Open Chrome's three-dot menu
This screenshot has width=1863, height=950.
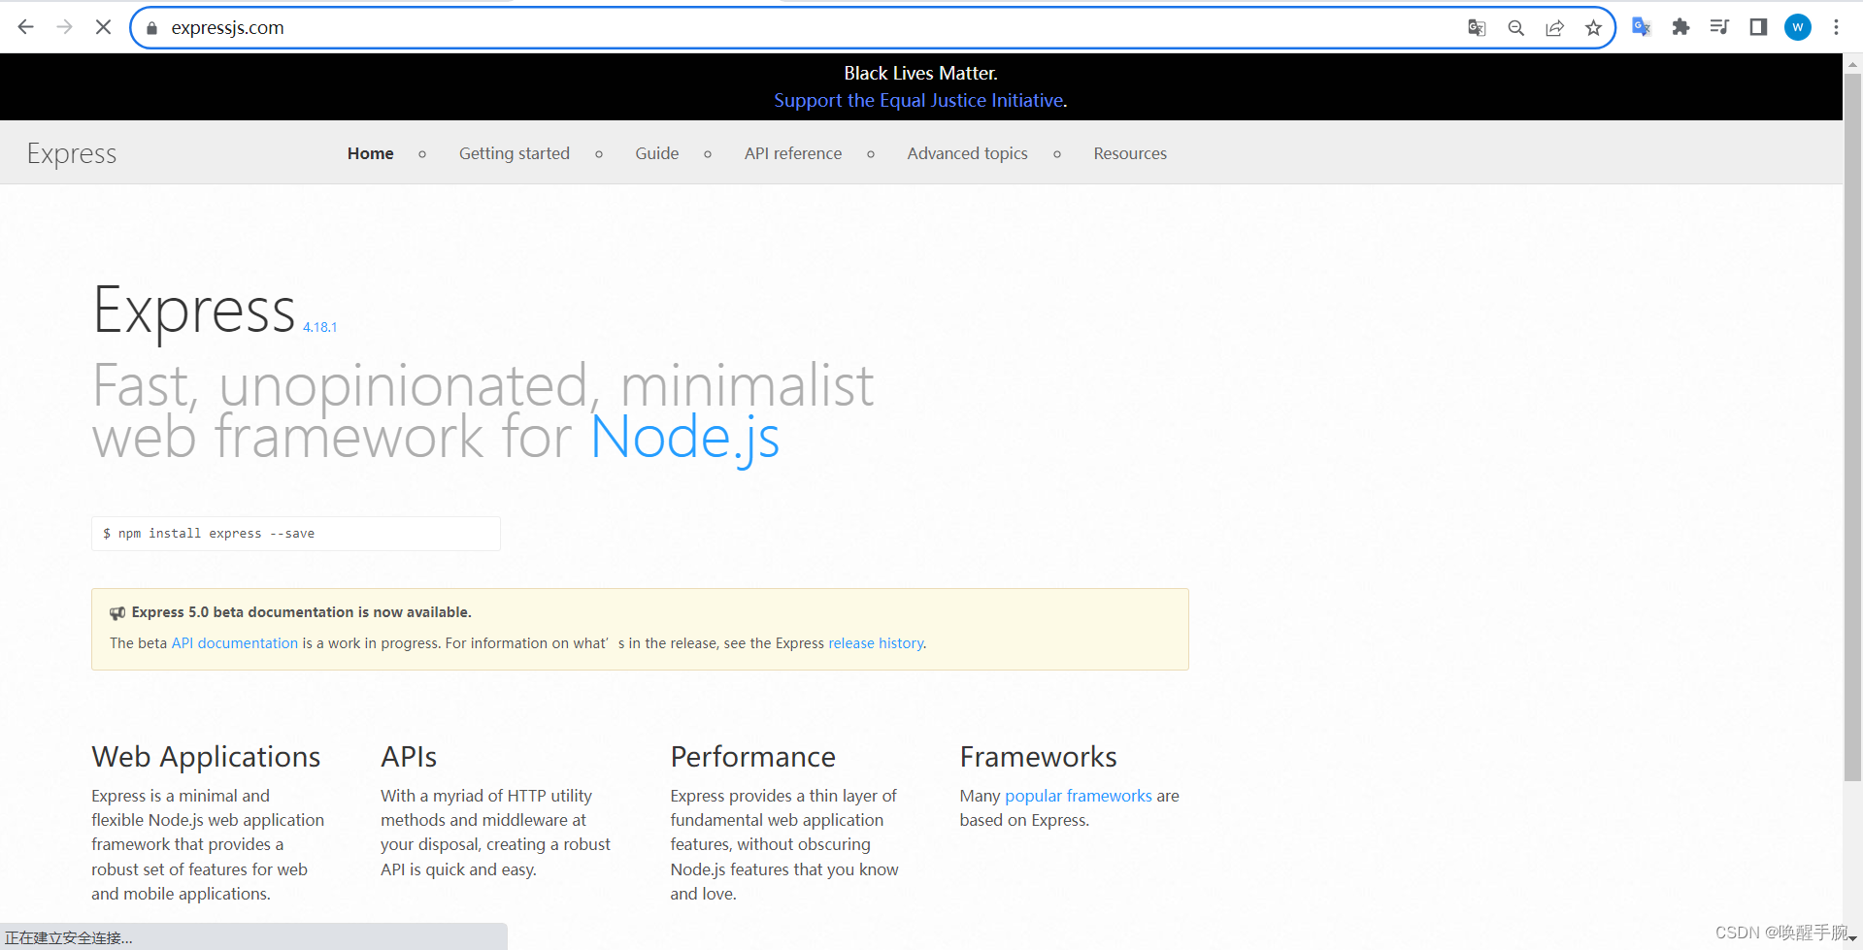click(1836, 27)
